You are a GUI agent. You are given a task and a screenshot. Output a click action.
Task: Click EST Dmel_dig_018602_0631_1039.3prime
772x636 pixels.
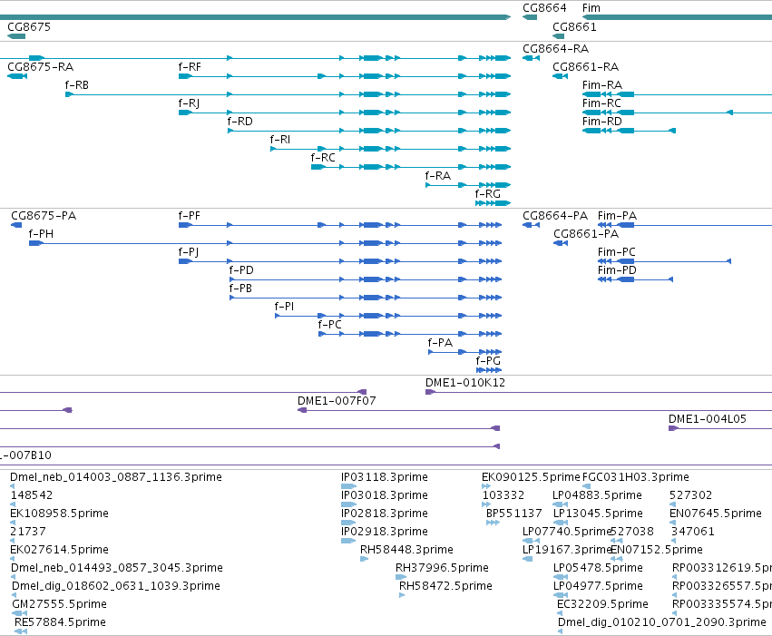[x=116, y=586]
